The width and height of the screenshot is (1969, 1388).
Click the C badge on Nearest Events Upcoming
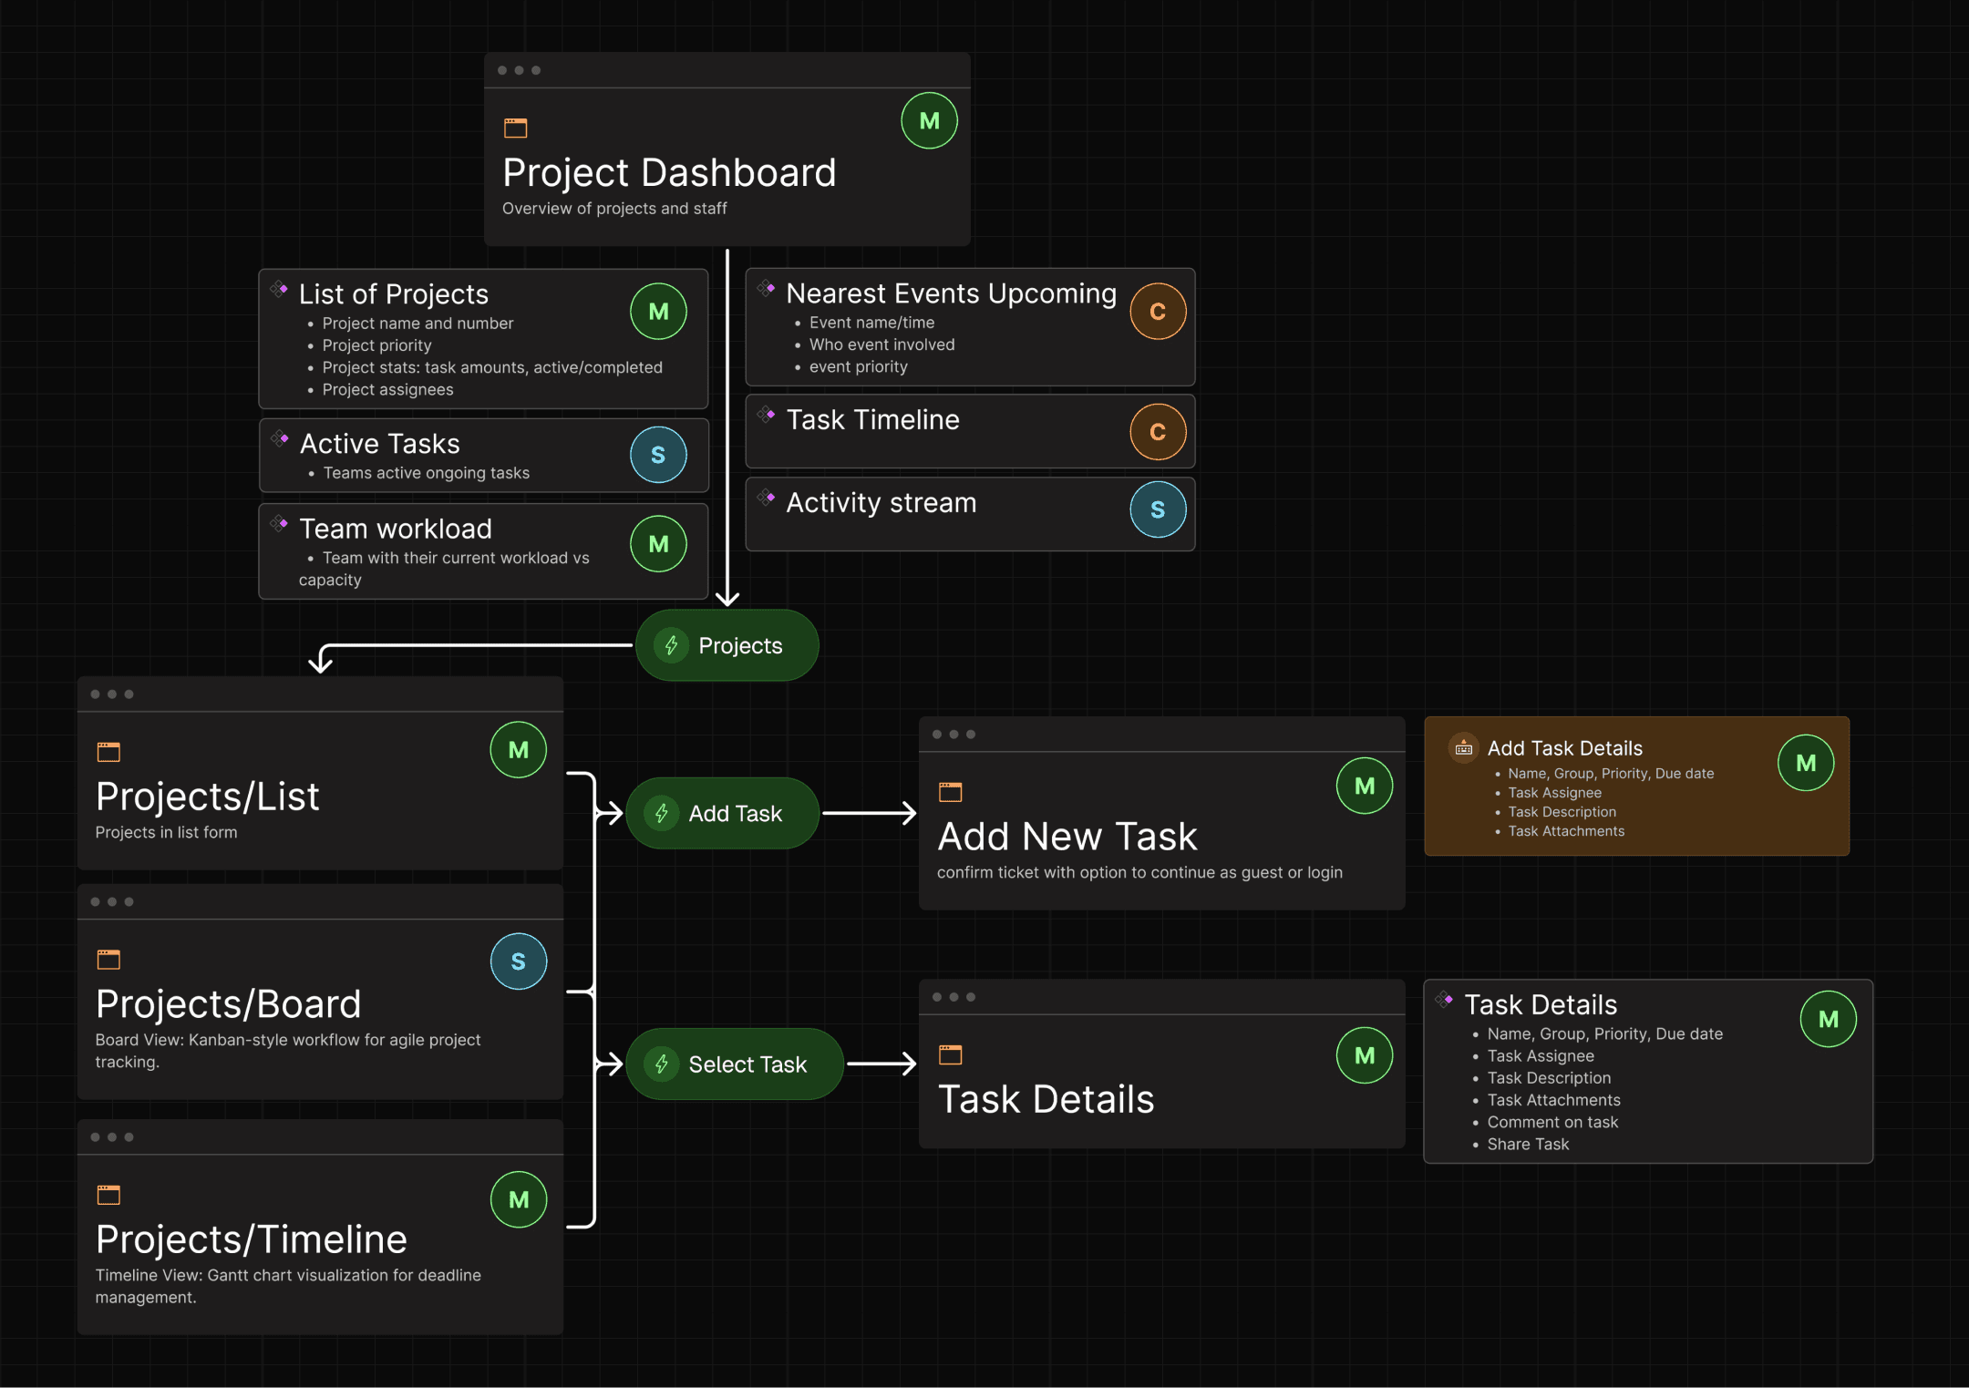[x=1157, y=310]
